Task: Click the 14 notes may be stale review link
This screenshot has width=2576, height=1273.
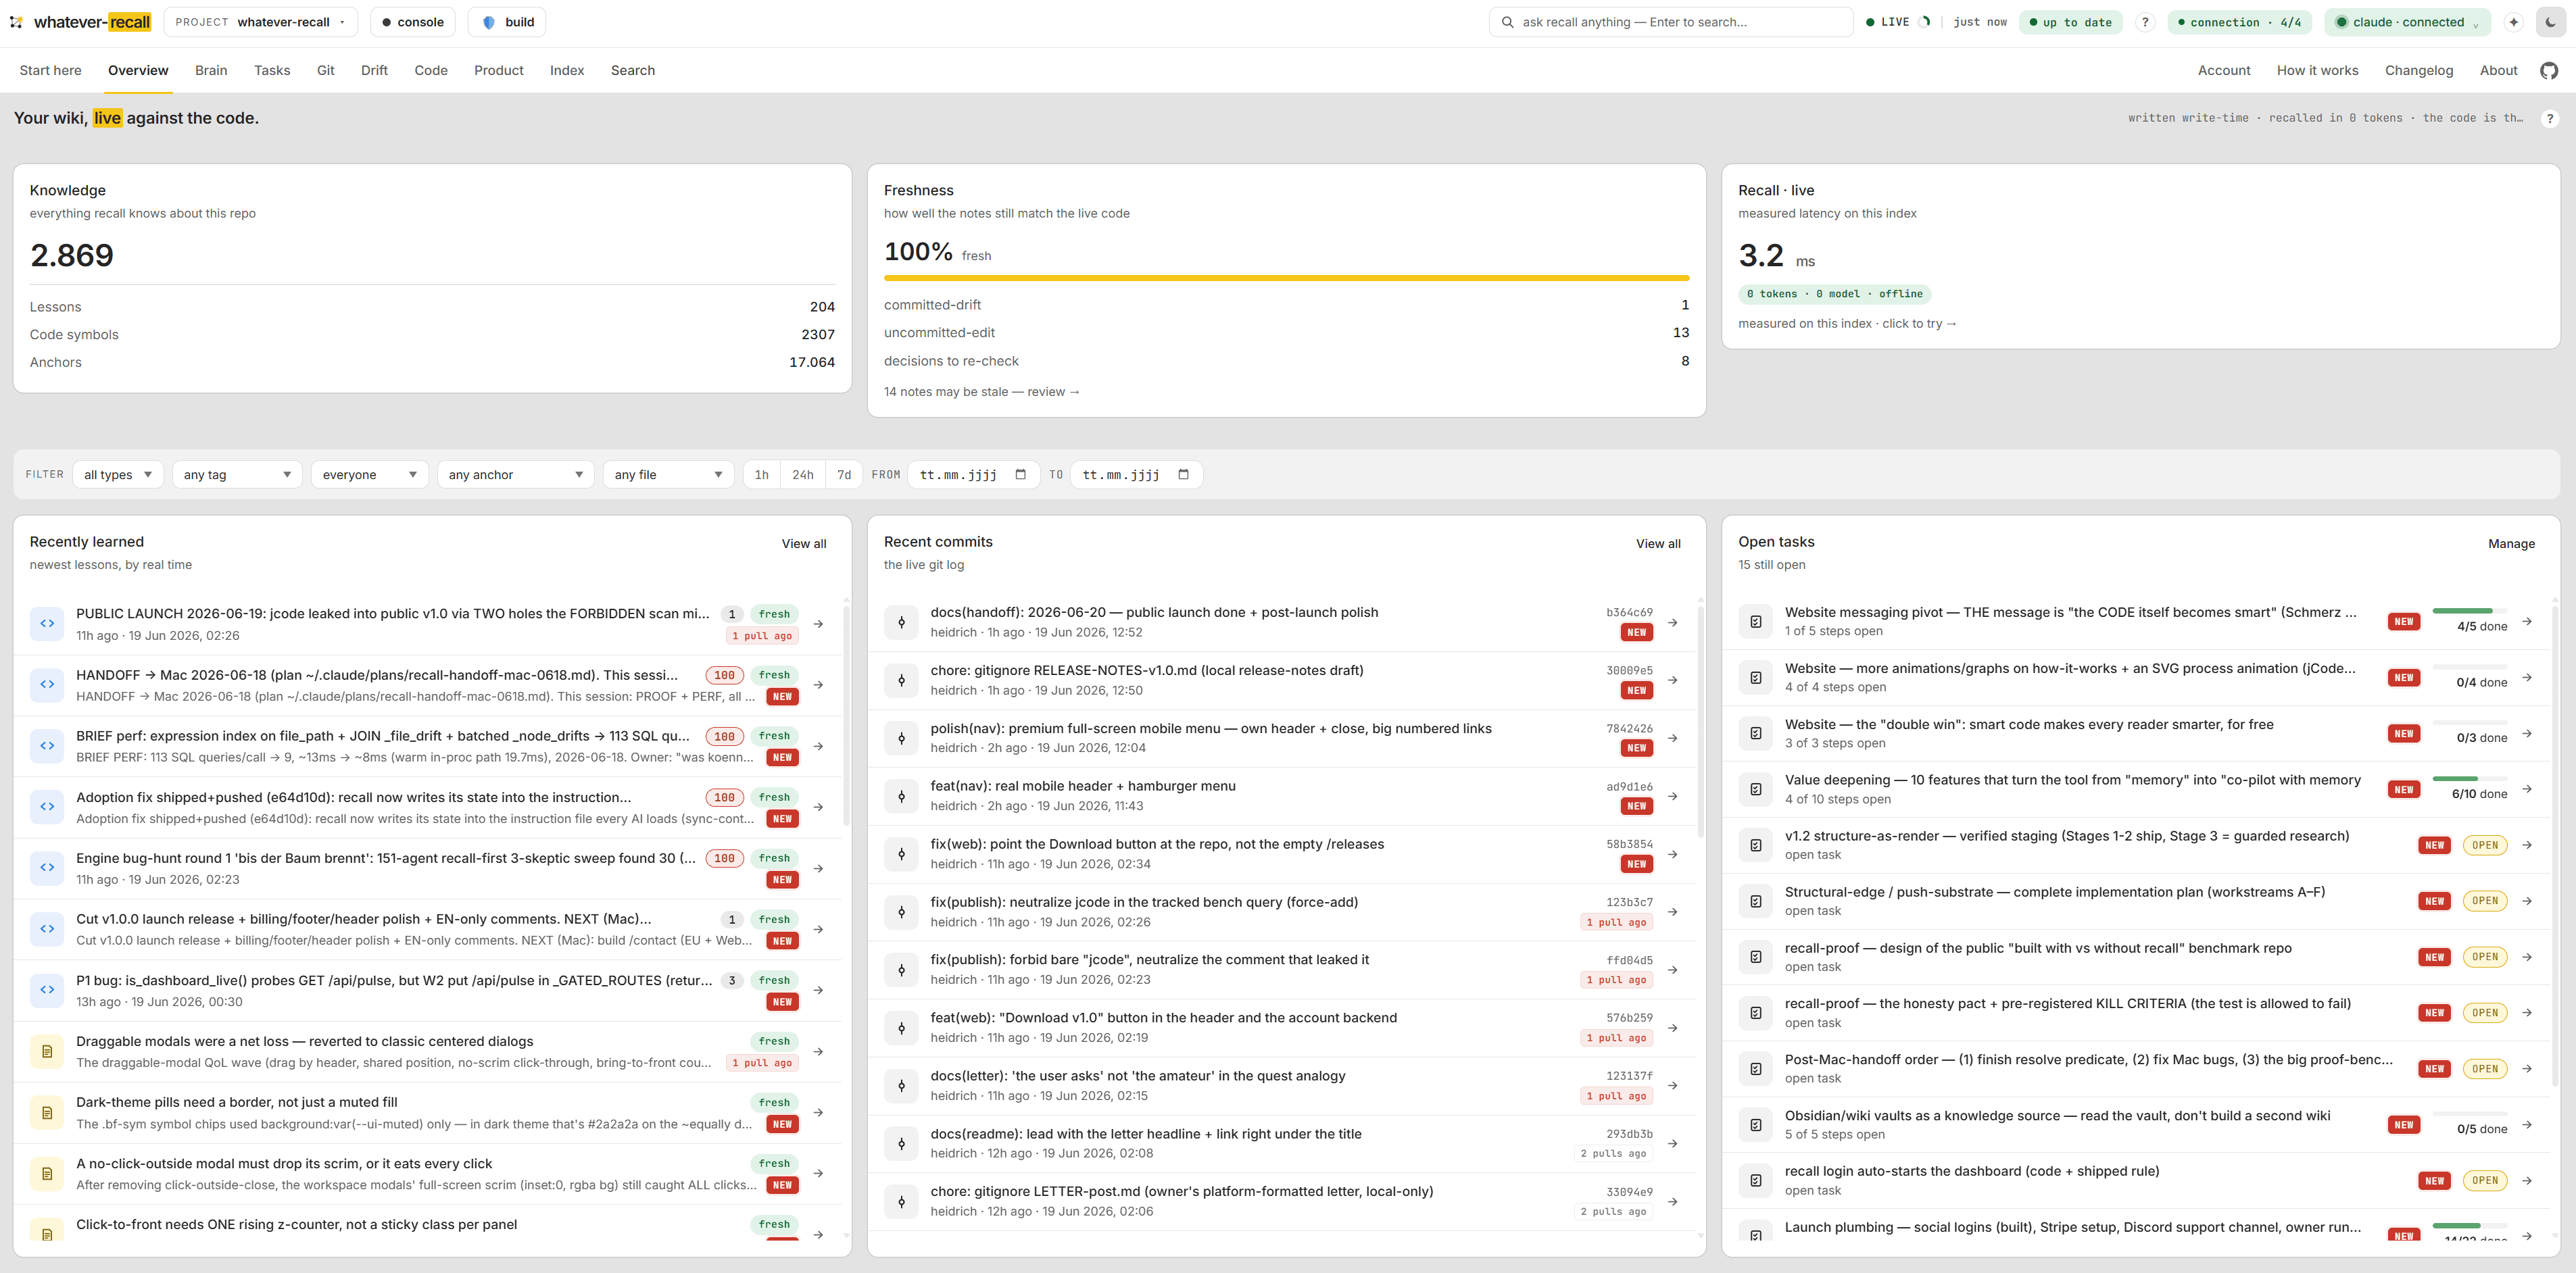Action: pyautogui.click(x=981, y=391)
